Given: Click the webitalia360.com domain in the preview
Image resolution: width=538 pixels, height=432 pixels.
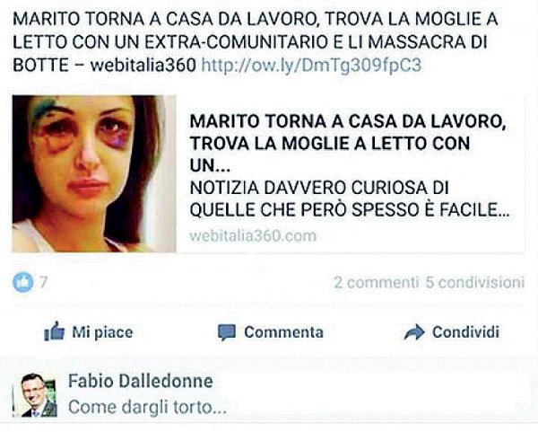Looking at the screenshot, I should click(x=253, y=236).
